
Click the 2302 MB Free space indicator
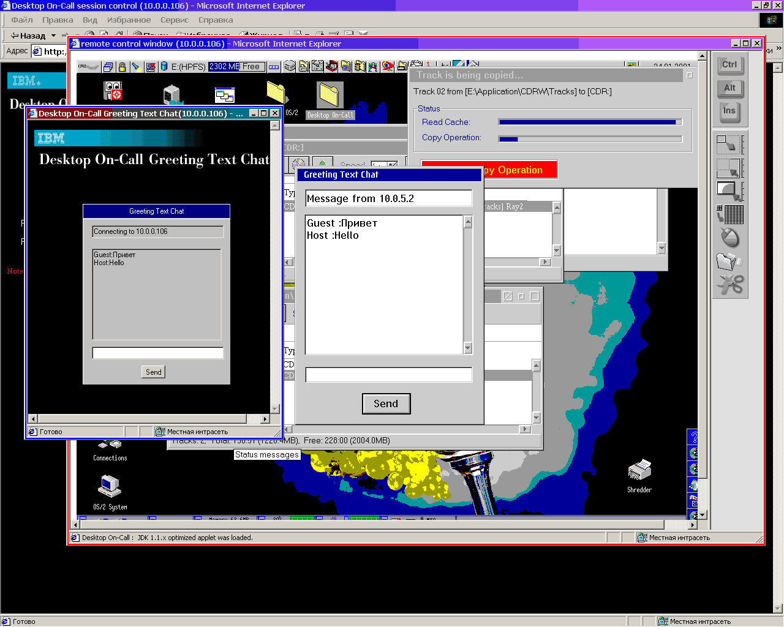tap(236, 67)
